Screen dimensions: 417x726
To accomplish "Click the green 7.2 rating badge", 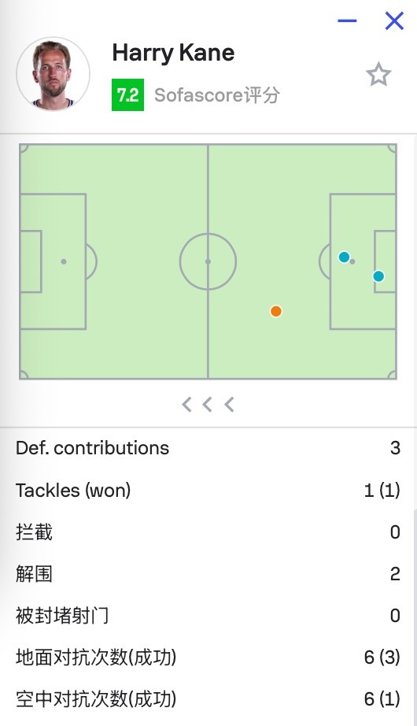I will [127, 95].
